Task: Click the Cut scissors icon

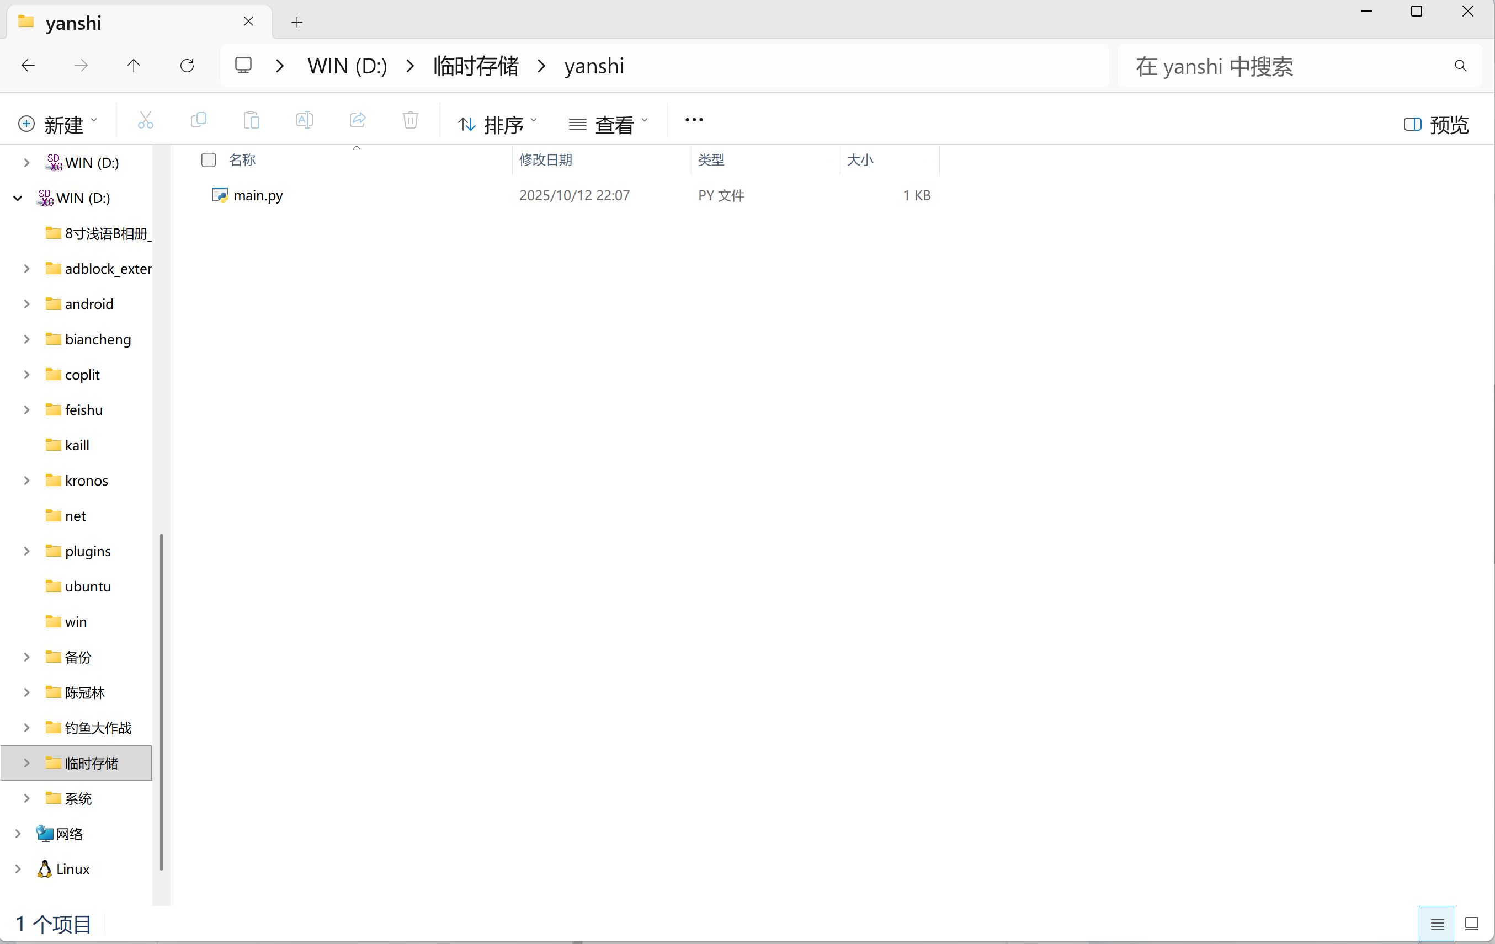Action: [x=145, y=120]
